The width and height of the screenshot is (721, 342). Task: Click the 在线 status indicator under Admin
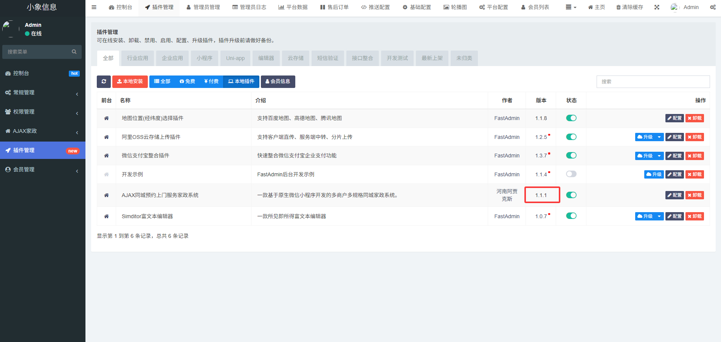tap(34, 33)
